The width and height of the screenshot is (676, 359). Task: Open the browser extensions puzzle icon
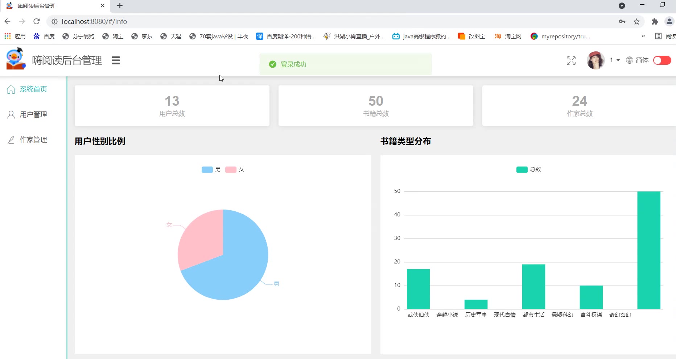pyautogui.click(x=654, y=22)
